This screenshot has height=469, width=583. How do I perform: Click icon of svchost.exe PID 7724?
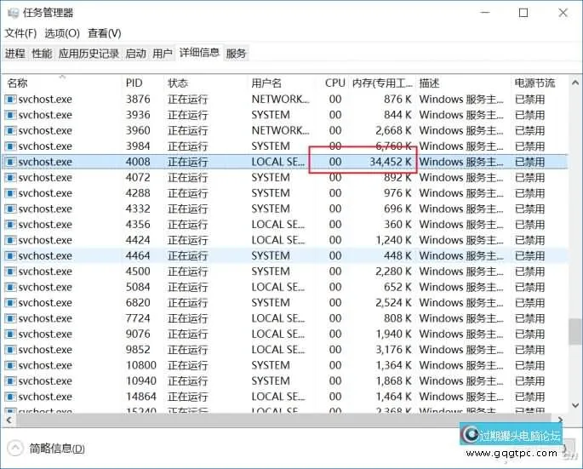coord(10,318)
